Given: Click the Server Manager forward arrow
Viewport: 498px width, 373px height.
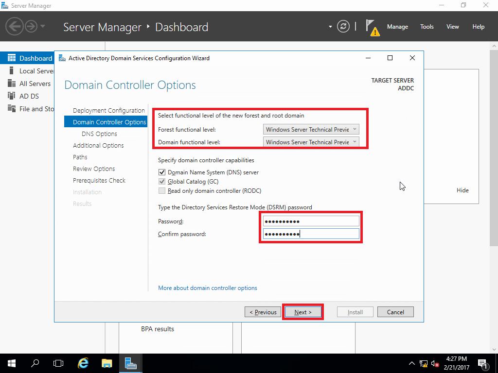Looking at the screenshot, I should (x=31, y=26).
